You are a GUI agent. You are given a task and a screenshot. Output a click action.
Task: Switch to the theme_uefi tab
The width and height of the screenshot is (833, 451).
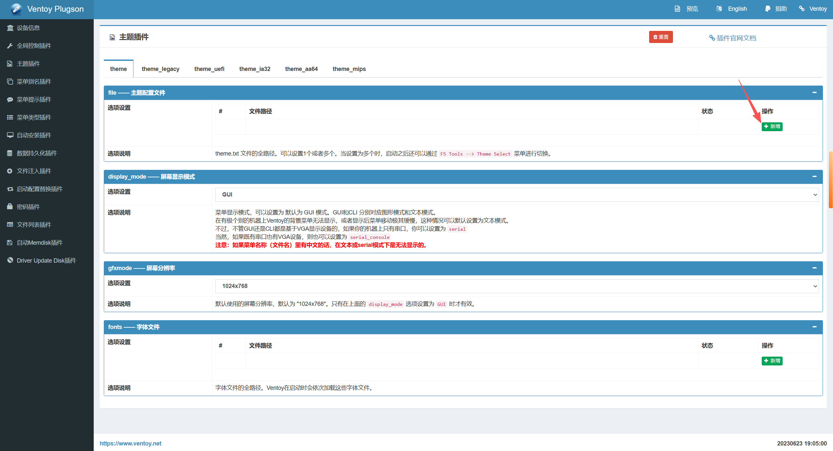[x=209, y=69]
